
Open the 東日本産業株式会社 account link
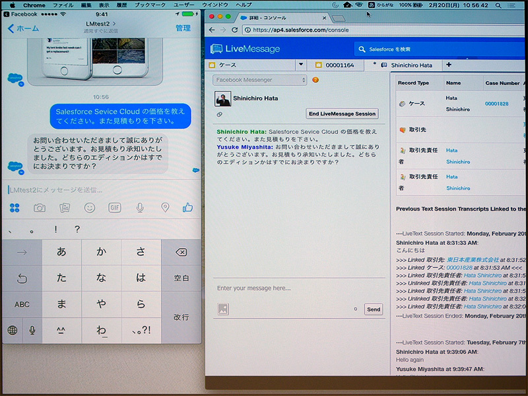pos(473,259)
